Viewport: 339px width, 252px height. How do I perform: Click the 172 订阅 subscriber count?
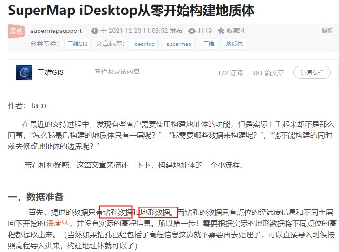click(230, 73)
